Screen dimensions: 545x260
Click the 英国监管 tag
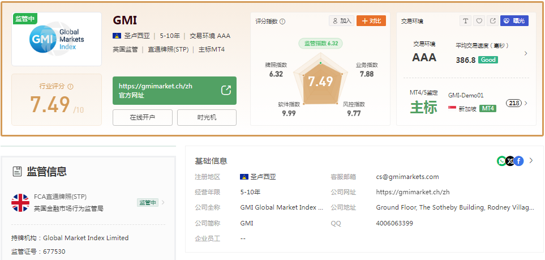[x=126, y=49]
